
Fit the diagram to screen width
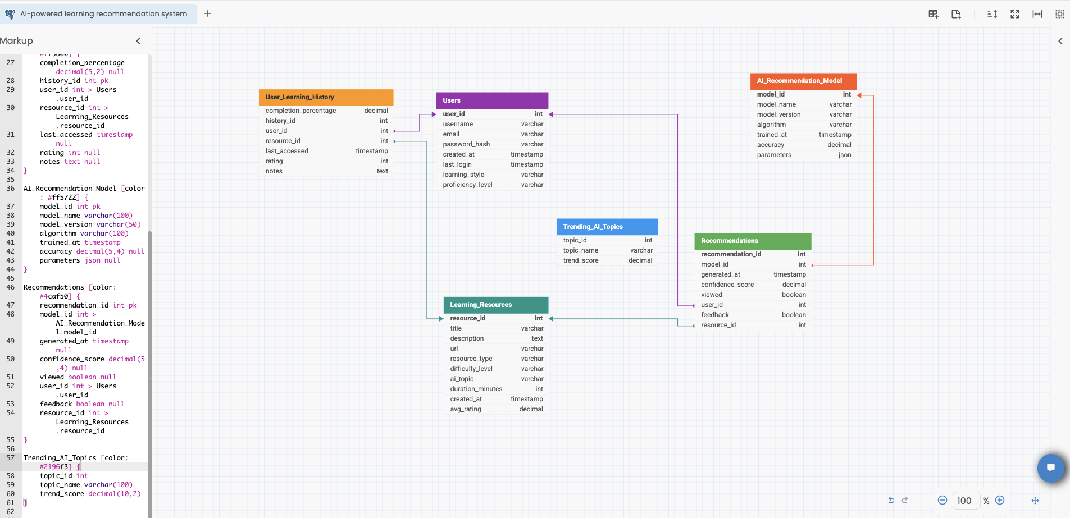1037,13
